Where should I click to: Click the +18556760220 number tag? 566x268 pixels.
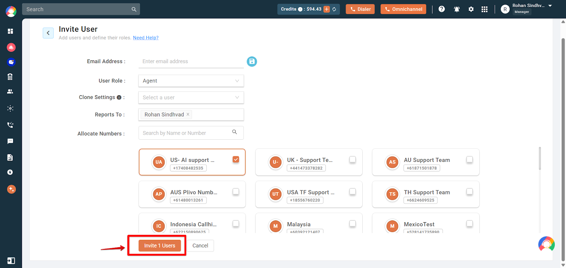tap(305, 200)
